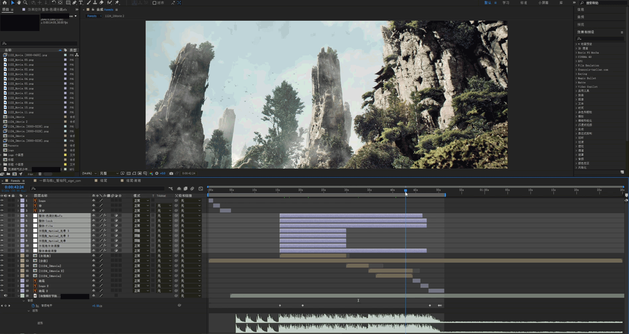Viewport: 629px width, 334px height.
Task: Toggle visibility of the [主视角] layer
Action: [2, 256]
